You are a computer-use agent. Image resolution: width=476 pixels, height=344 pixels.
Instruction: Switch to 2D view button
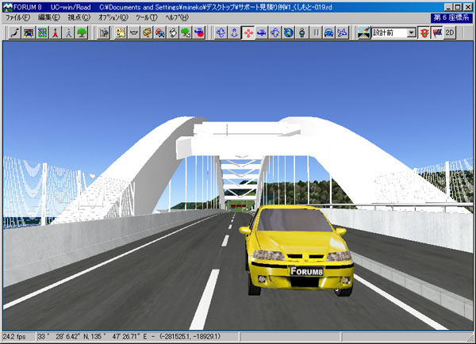point(450,32)
